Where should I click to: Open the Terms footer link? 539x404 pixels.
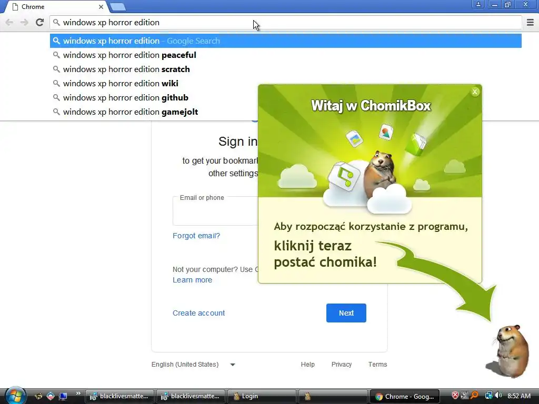pyautogui.click(x=377, y=365)
